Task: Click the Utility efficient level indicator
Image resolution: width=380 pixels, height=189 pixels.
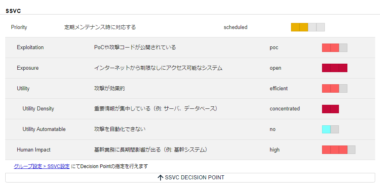Action: (335, 88)
